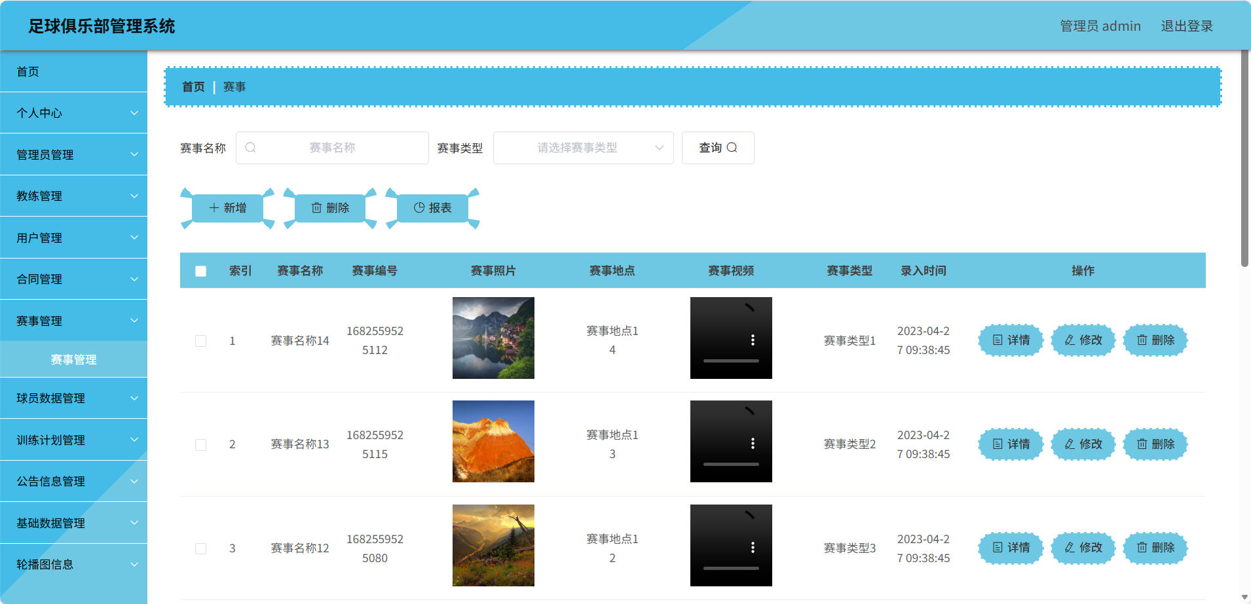Click the video progress bar for 赛事名称13
1251x604 pixels.
[731, 464]
